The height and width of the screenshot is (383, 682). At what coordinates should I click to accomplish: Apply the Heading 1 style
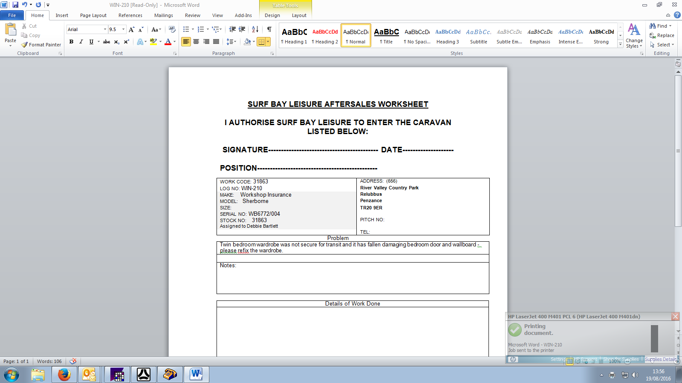[294, 35]
